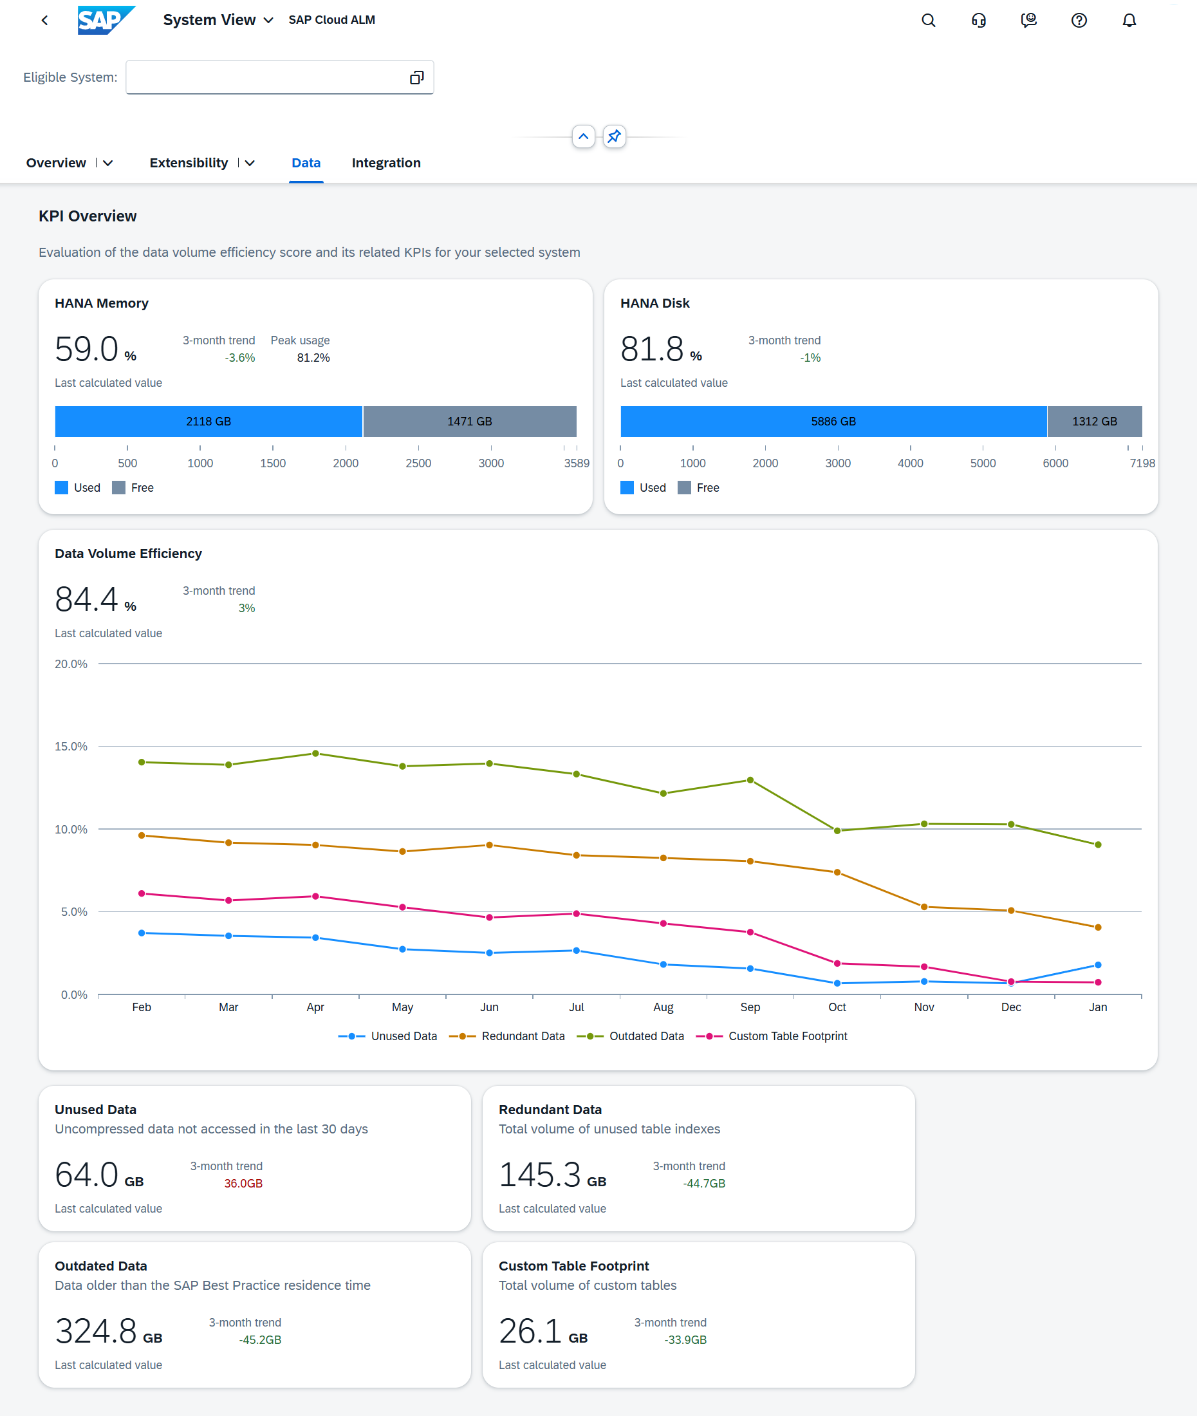Switch to the Integration tab

click(x=385, y=163)
